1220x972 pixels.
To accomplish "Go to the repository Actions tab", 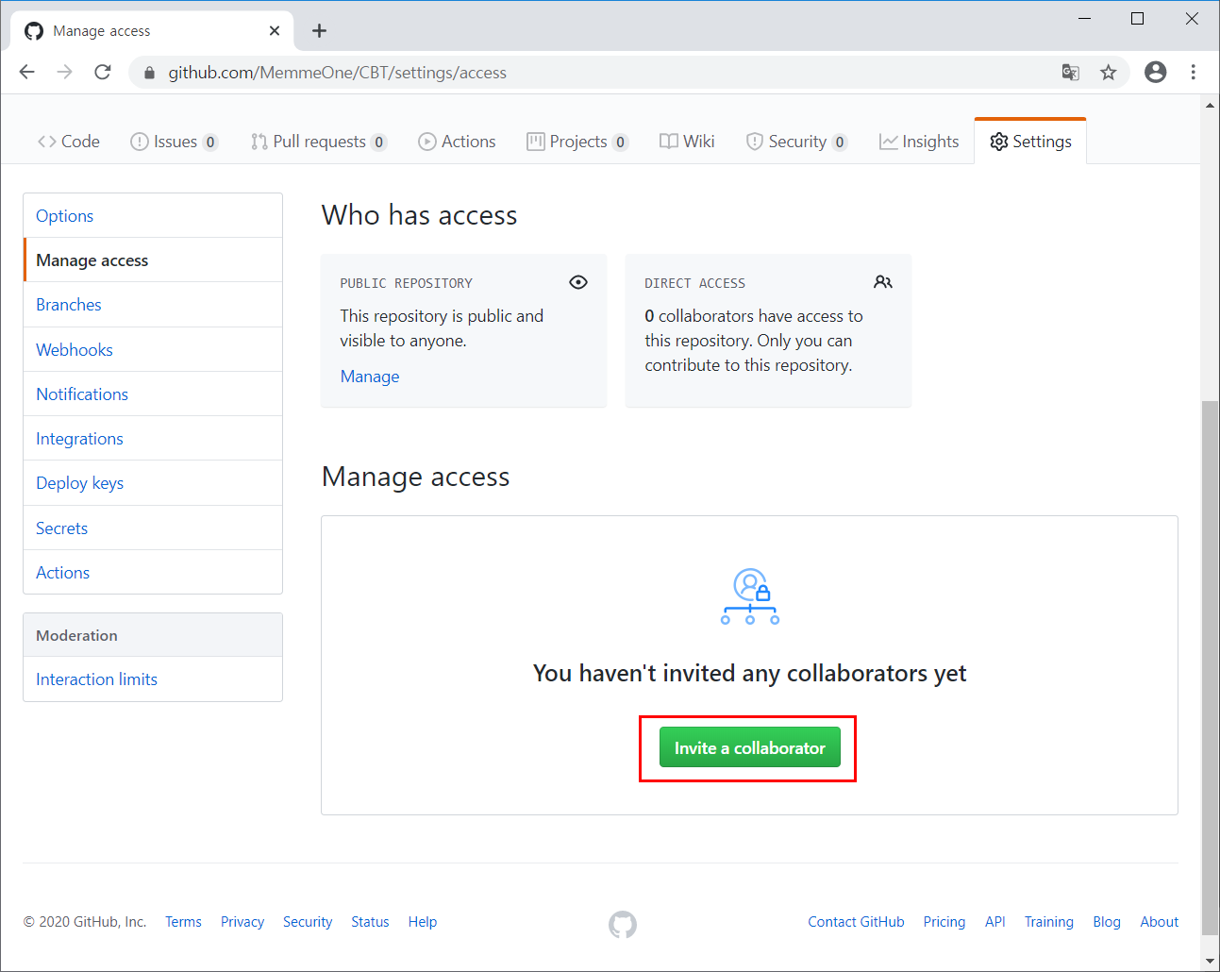I will pos(457,142).
